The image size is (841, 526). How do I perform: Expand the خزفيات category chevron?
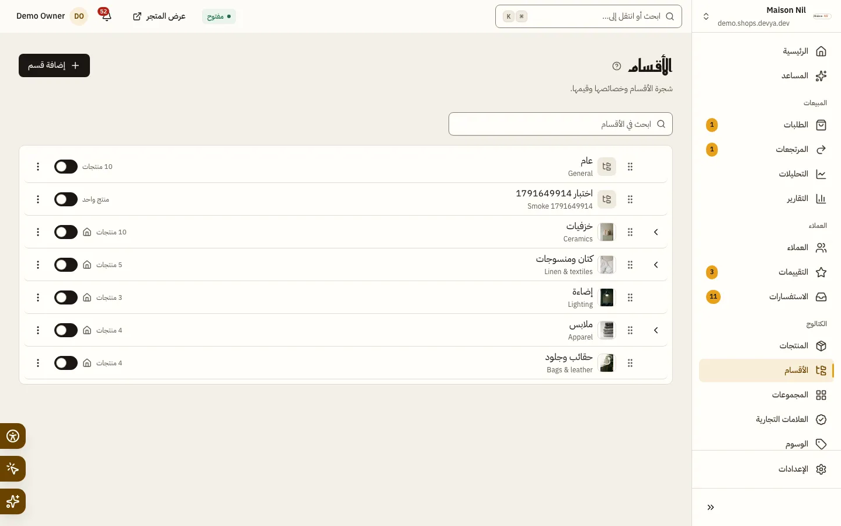656,232
